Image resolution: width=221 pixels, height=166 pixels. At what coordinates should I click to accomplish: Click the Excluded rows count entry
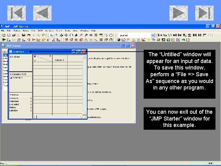pyautogui.click(x=21, y=105)
